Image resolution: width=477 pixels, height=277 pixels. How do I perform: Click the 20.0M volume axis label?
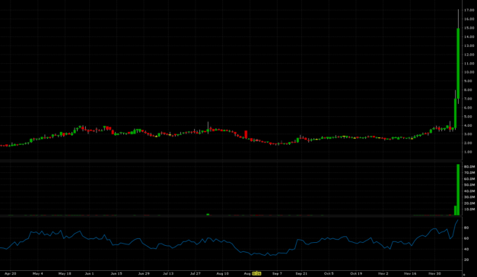pos(469,203)
